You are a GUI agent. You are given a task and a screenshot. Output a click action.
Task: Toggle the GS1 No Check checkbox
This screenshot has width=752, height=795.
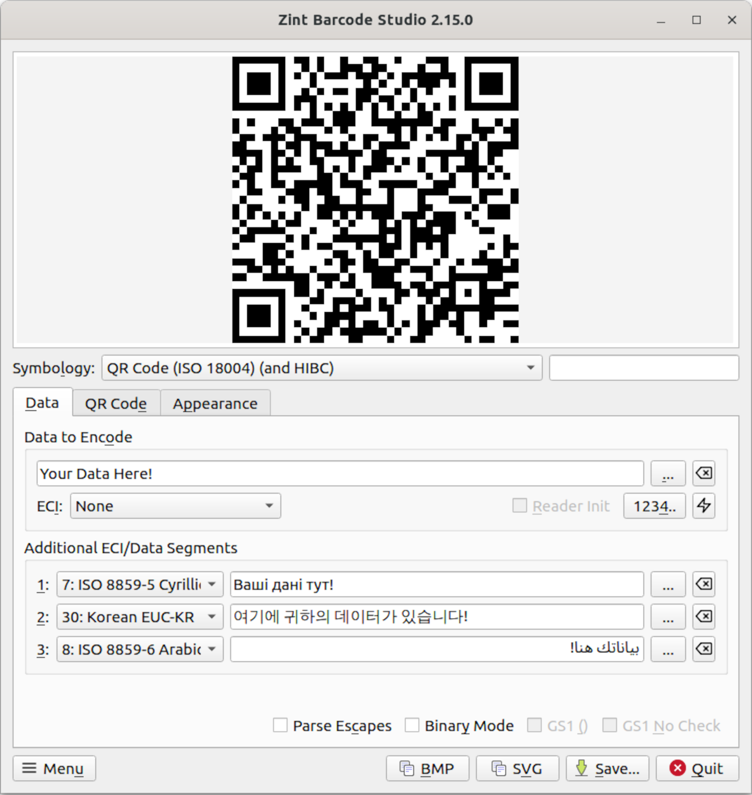tap(609, 725)
